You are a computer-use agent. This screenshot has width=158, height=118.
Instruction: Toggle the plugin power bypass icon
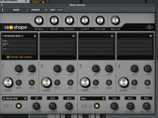(46, 10)
